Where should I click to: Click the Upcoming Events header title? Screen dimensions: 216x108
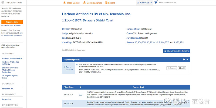72,60
